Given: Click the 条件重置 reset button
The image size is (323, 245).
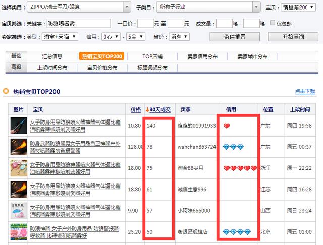Looking at the screenshot, I should [x=235, y=37].
